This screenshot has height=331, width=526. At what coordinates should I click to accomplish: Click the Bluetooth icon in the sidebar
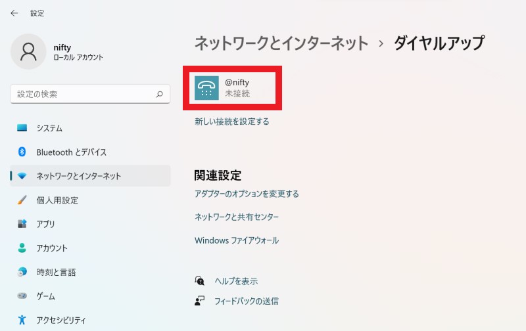tap(22, 152)
